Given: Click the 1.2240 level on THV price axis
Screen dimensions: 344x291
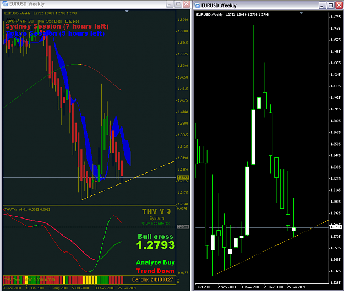Looking at the screenshot, I should coord(182,204).
